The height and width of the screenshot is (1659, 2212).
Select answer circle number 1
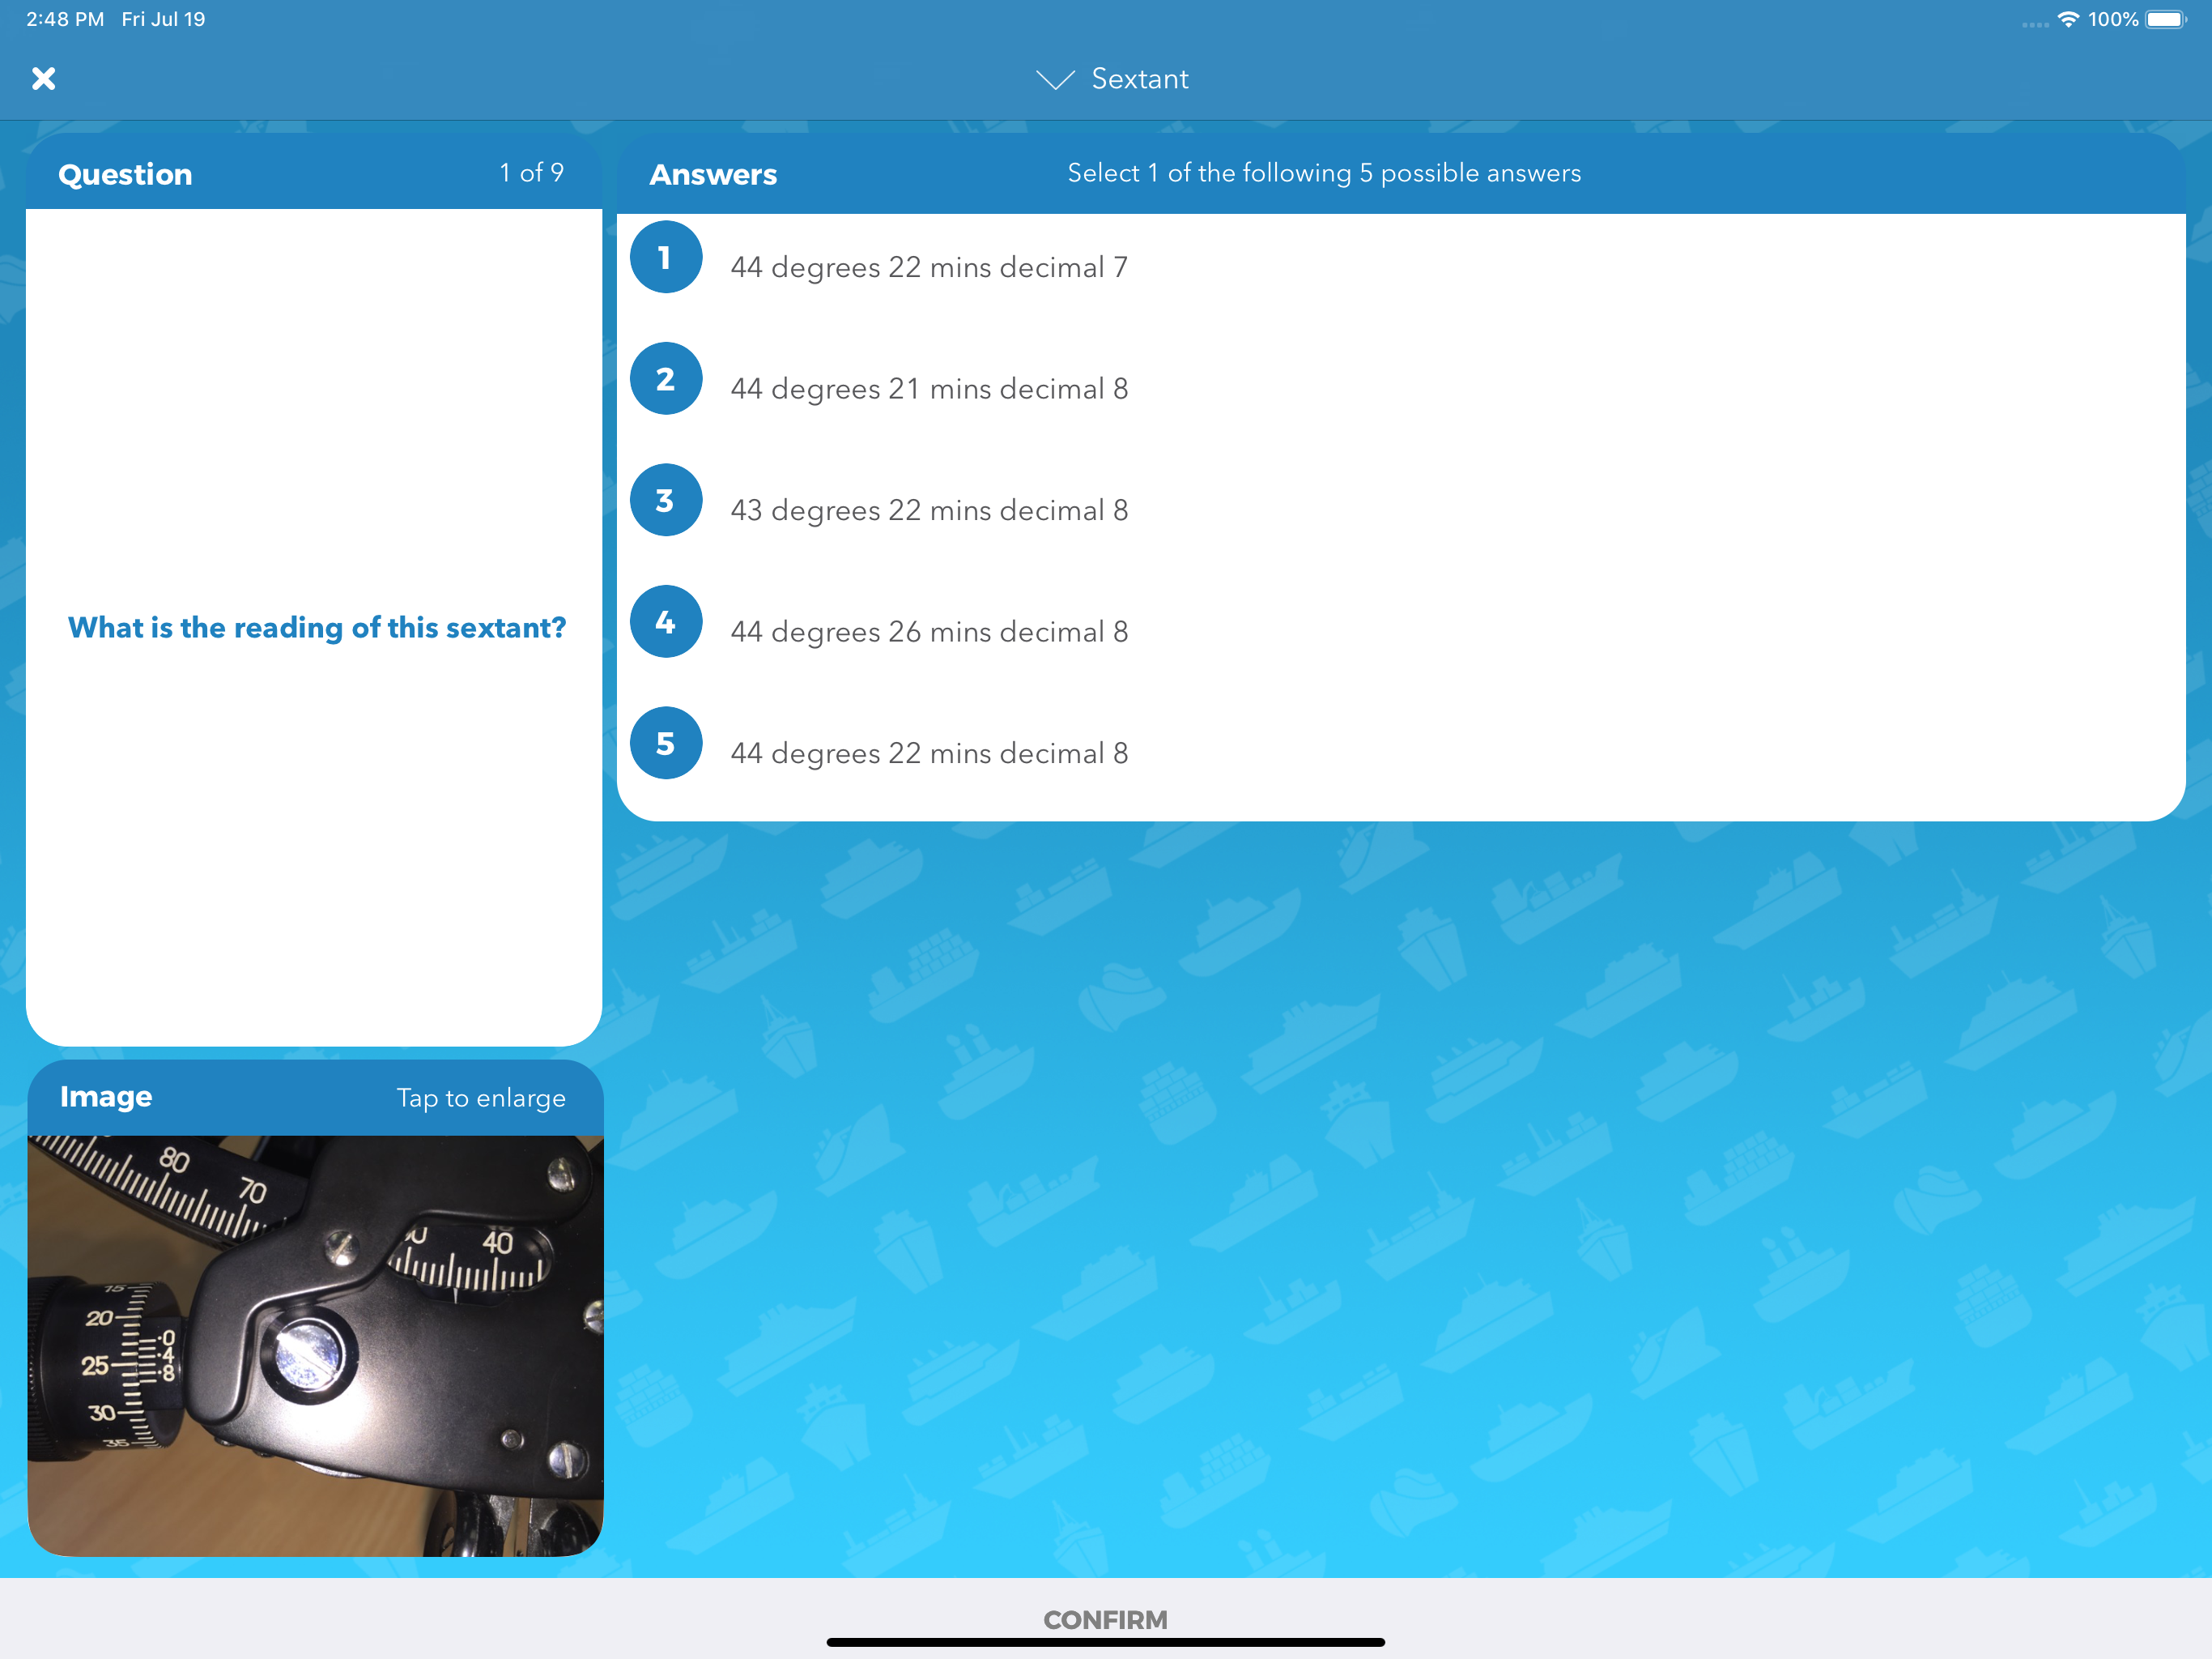pos(665,257)
